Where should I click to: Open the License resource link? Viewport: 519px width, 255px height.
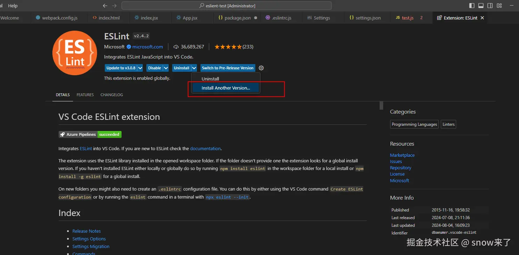point(397,174)
